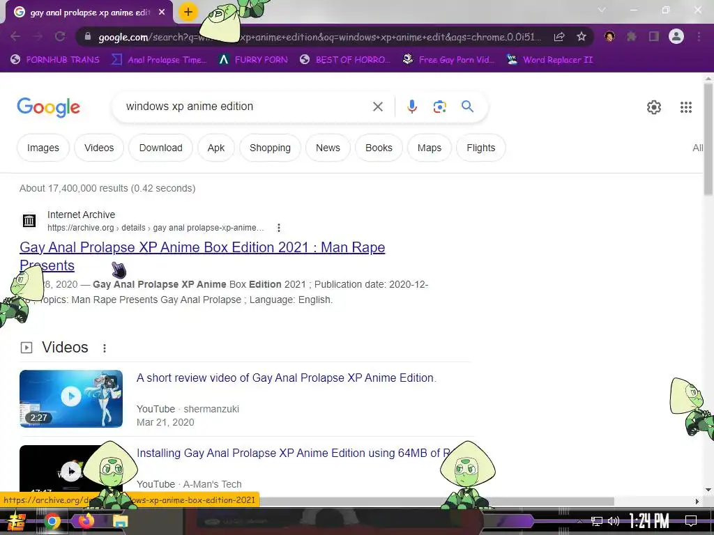The width and height of the screenshot is (714, 535).
Task: Click the Chrome taskbar icon
Action: (52, 521)
